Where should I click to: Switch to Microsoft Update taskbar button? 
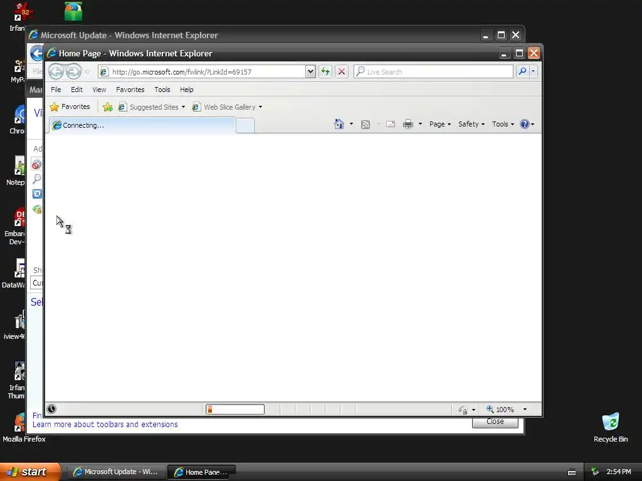116,472
